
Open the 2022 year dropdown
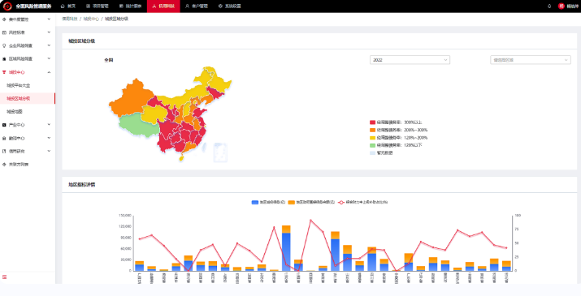[x=410, y=60]
